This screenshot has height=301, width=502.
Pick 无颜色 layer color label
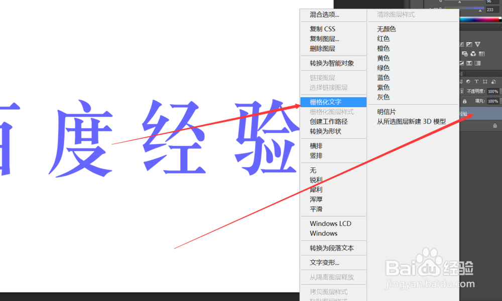tap(387, 29)
